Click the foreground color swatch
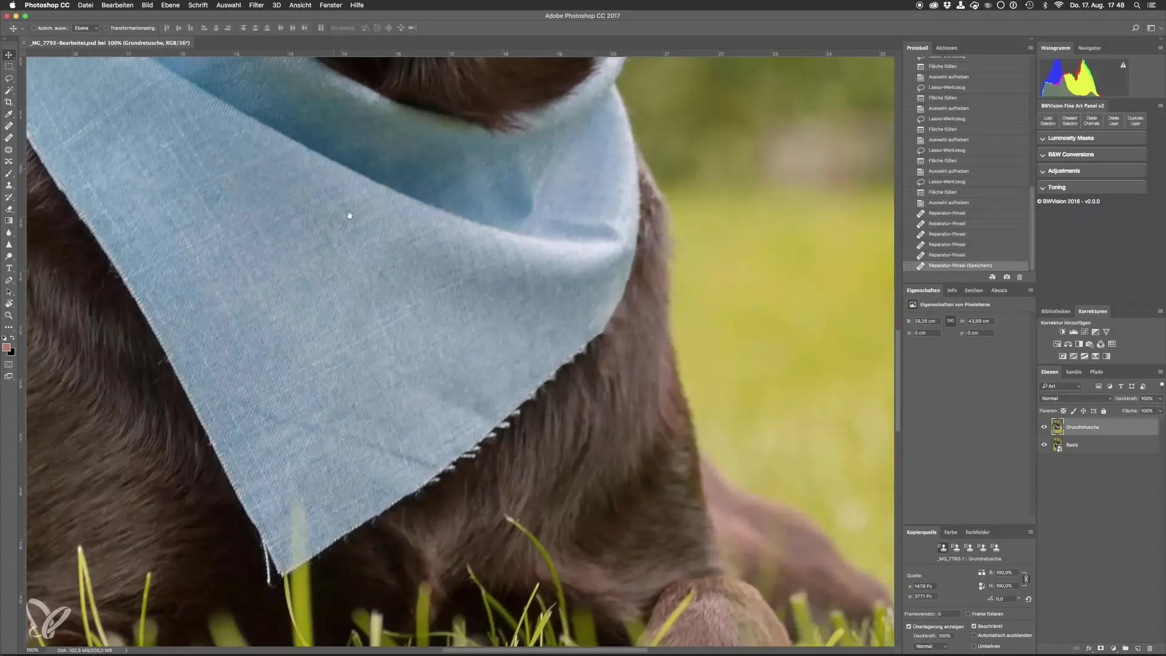 [x=6, y=347]
